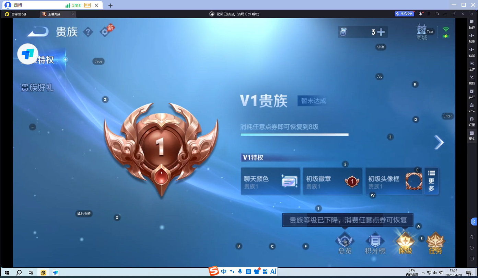Open 按键 key mapping tool
This screenshot has width=478, height=278.
tap(472, 24)
